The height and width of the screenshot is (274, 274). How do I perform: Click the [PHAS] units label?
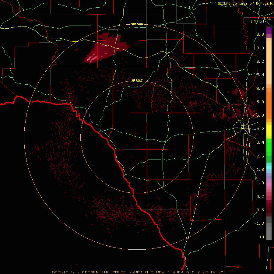[x=257, y=21]
